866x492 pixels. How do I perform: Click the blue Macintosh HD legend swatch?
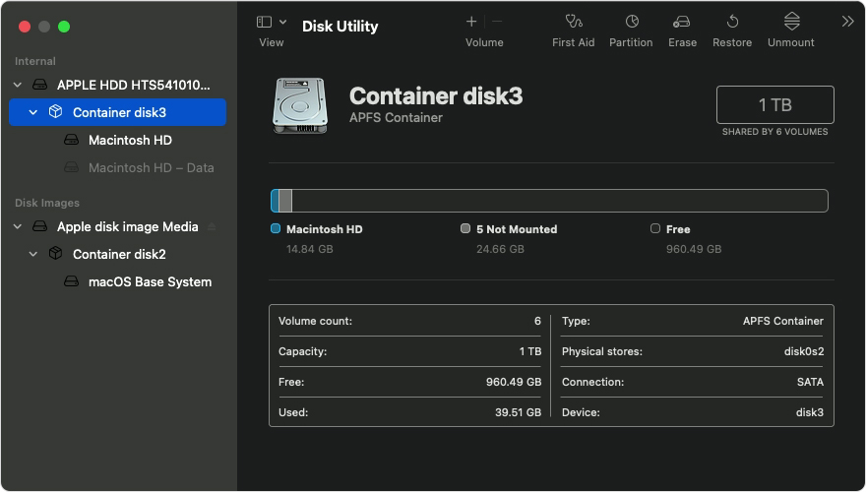click(x=276, y=229)
